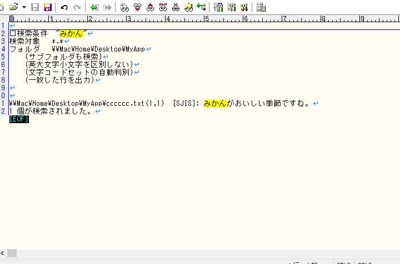Find previous with the red up arrow
Viewport: 400px width, 264px height.
pos(150,7)
